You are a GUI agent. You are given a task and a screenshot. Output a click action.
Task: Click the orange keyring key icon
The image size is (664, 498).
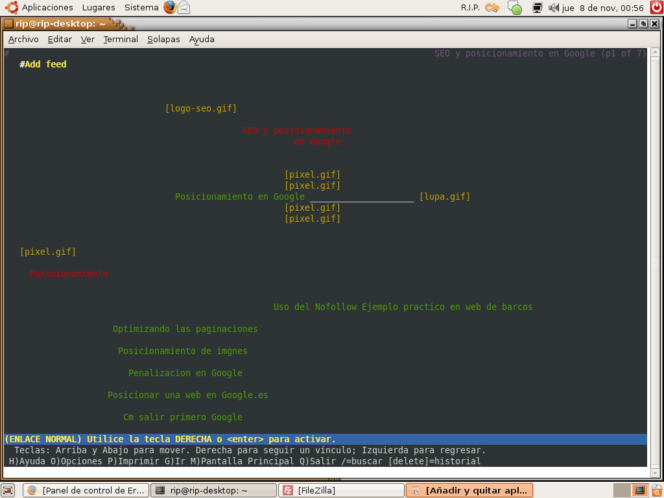click(x=492, y=8)
